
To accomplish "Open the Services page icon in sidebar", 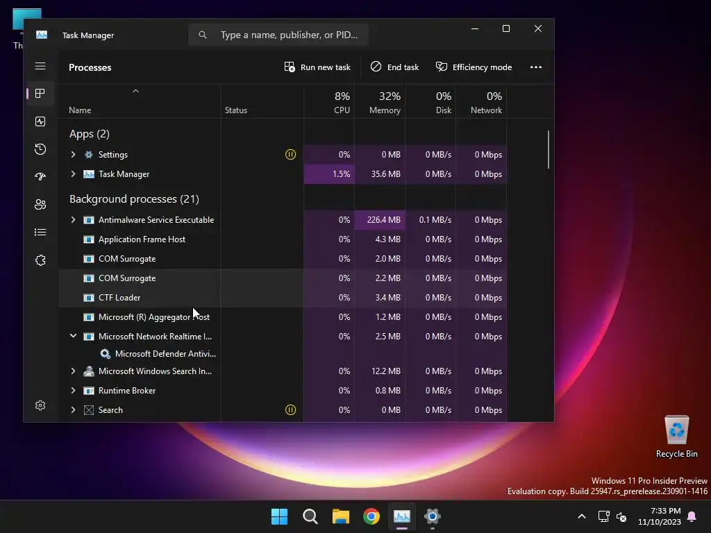I will coord(40,260).
